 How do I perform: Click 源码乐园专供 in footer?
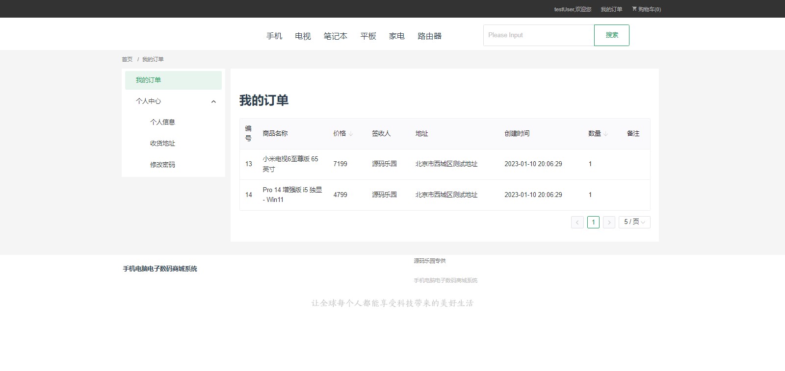[x=430, y=261]
